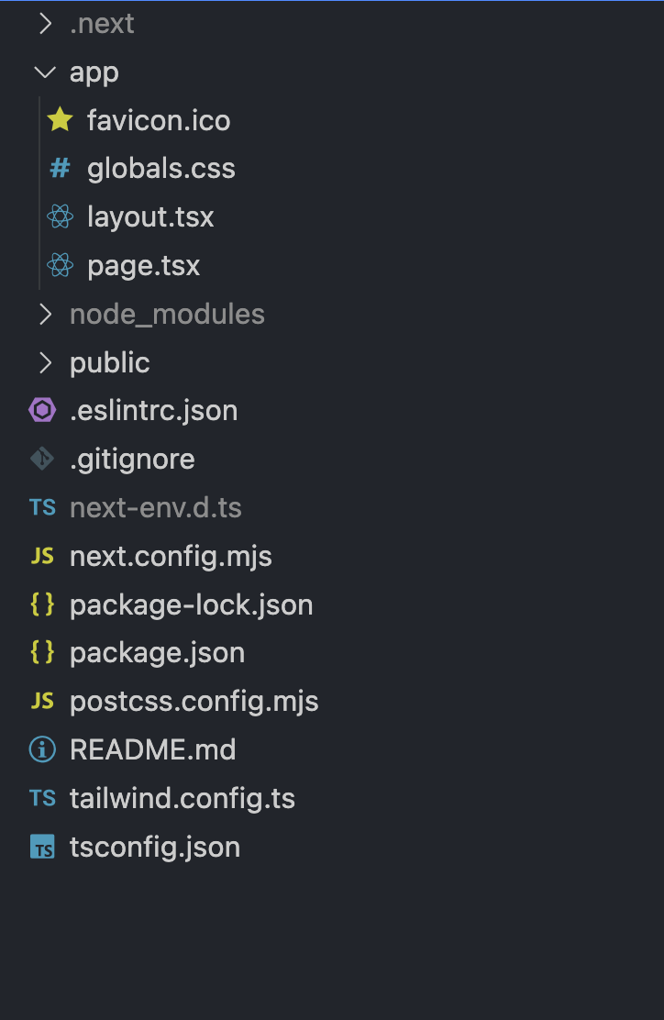The height and width of the screenshot is (1020, 664).
Task: Open postcss.config.mjs
Action: pyautogui.click(x=194, y=701)
